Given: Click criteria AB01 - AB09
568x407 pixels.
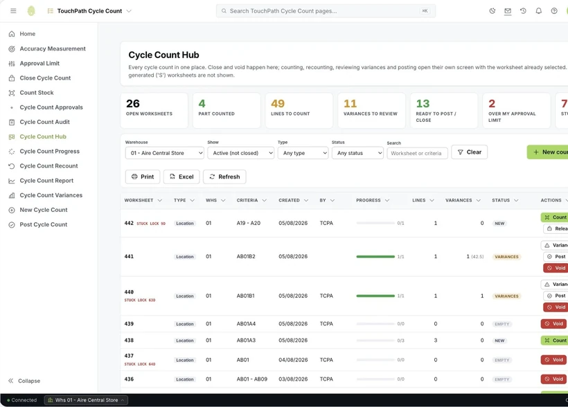Looking at the screenshot, I should 252,379.
